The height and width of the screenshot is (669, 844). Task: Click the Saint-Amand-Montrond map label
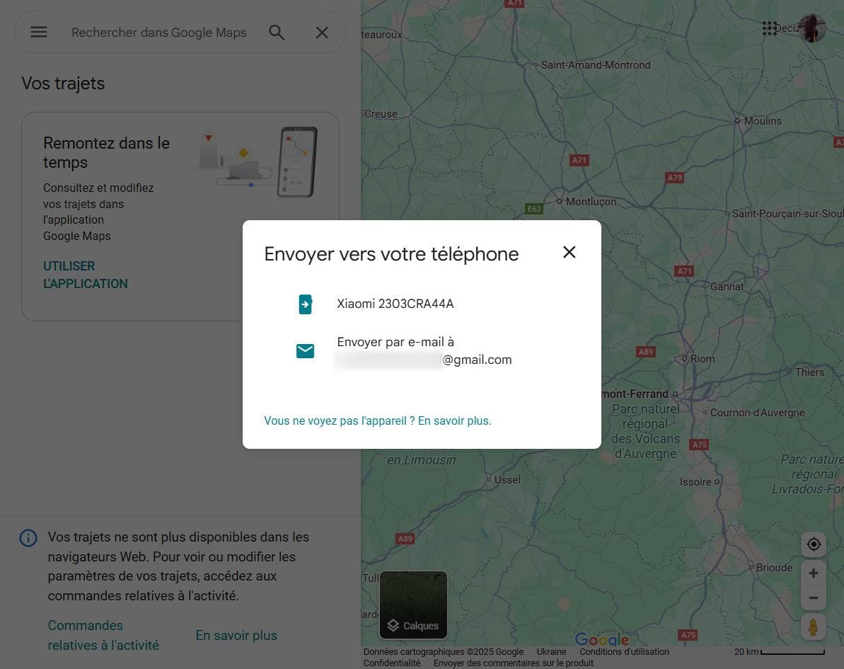[595, 65]
